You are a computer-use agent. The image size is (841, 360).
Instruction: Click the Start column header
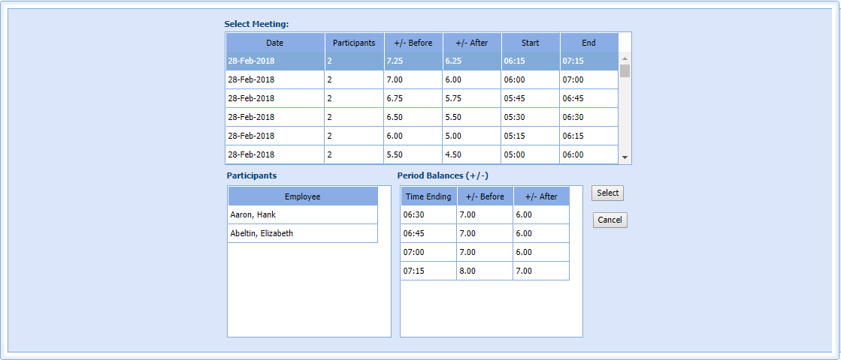tap(530, 43)
